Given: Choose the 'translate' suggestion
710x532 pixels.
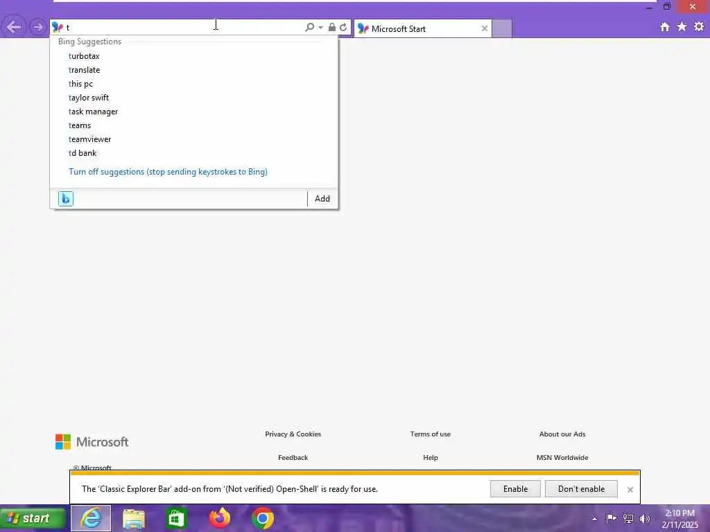Looking at the screenshot, I should (84, 70).
